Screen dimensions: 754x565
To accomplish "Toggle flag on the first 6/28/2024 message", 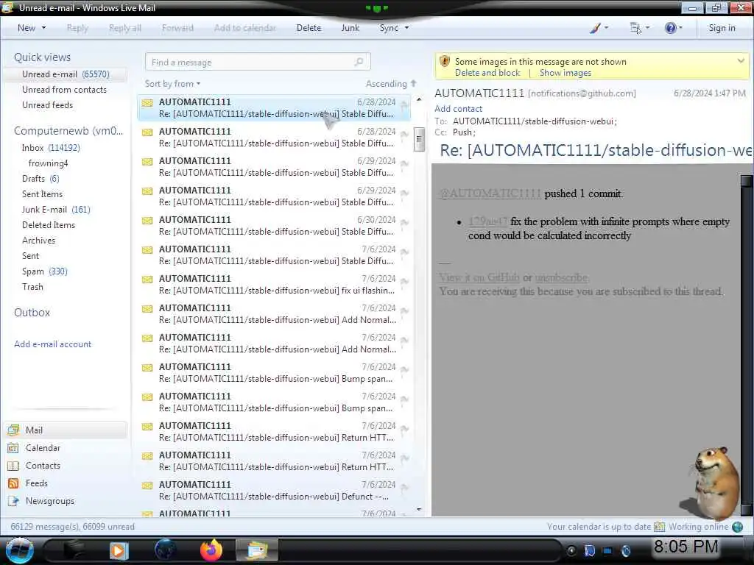I will tap(405, 104).
